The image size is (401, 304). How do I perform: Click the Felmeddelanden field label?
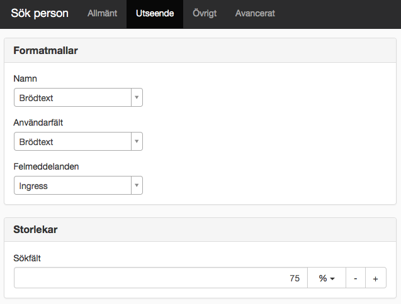tap(46, 166)
